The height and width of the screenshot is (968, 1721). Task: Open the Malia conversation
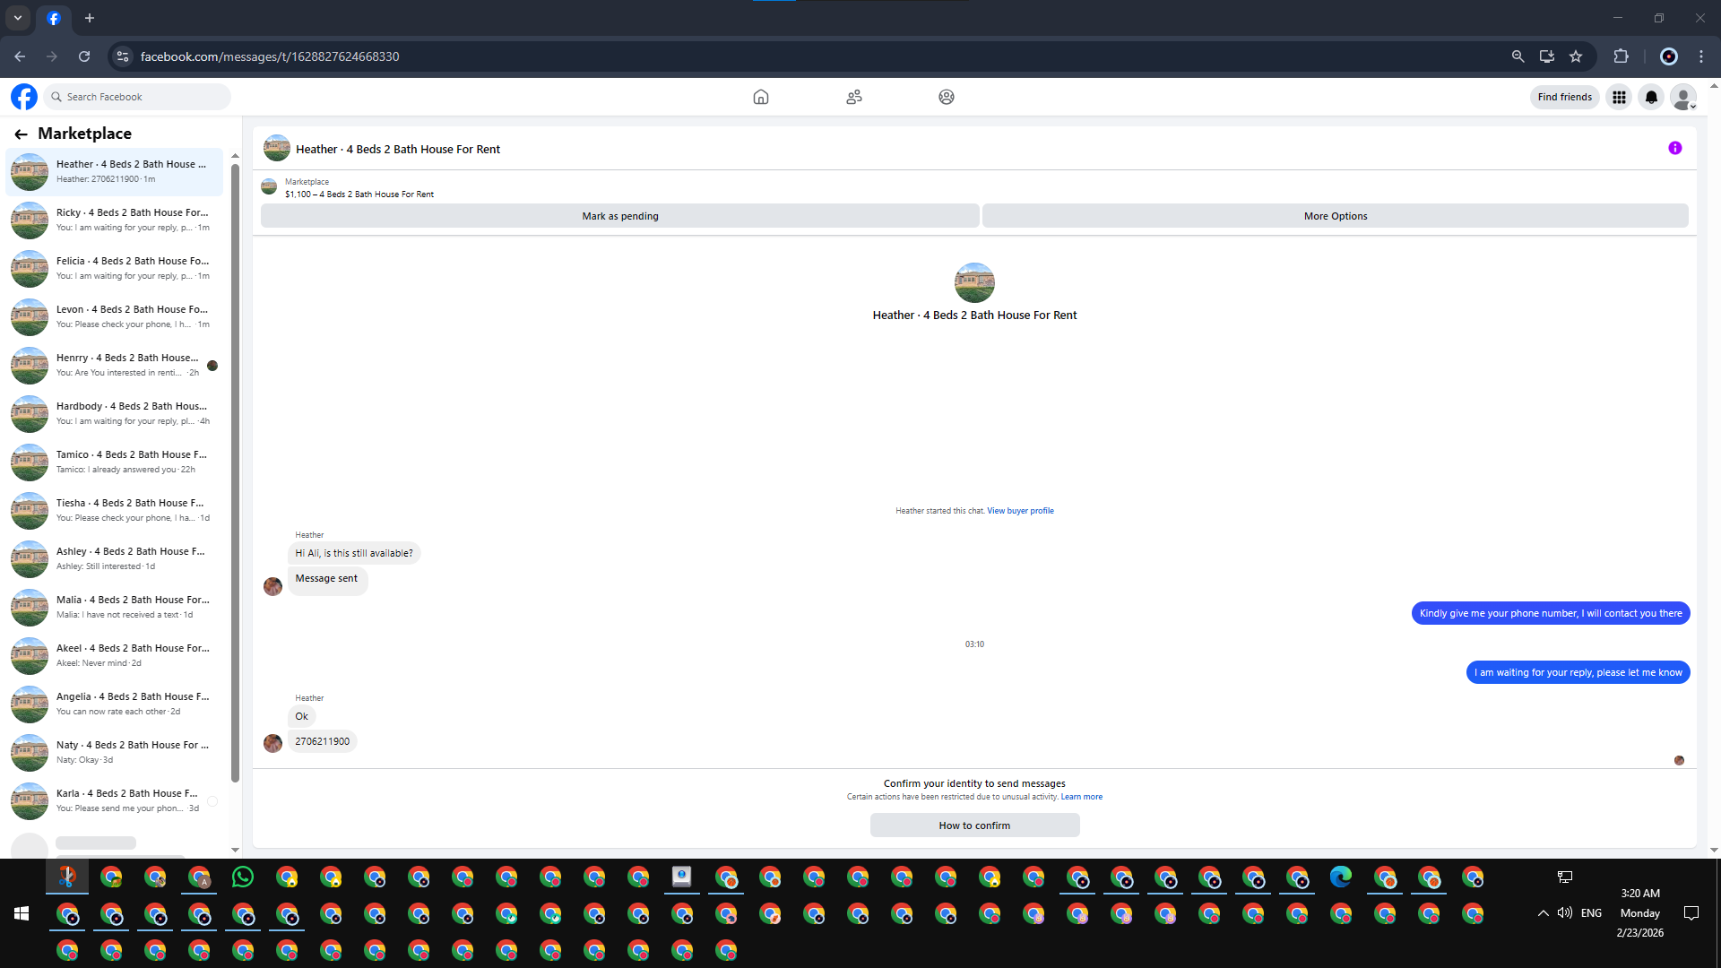[115, 608]
